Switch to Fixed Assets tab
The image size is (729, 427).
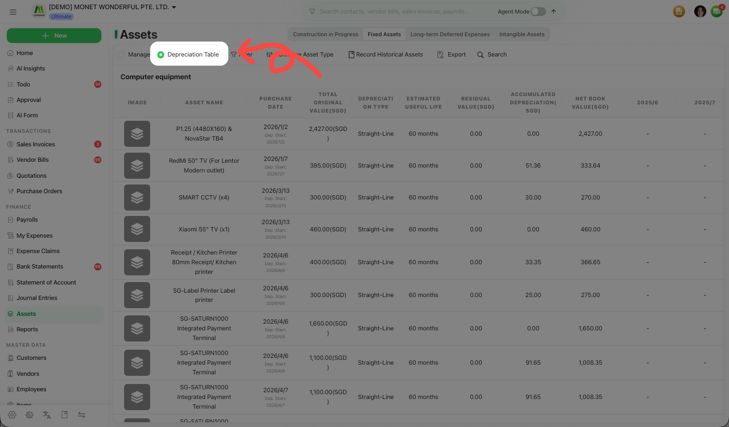pyautogui.click(x=384, y=34)
